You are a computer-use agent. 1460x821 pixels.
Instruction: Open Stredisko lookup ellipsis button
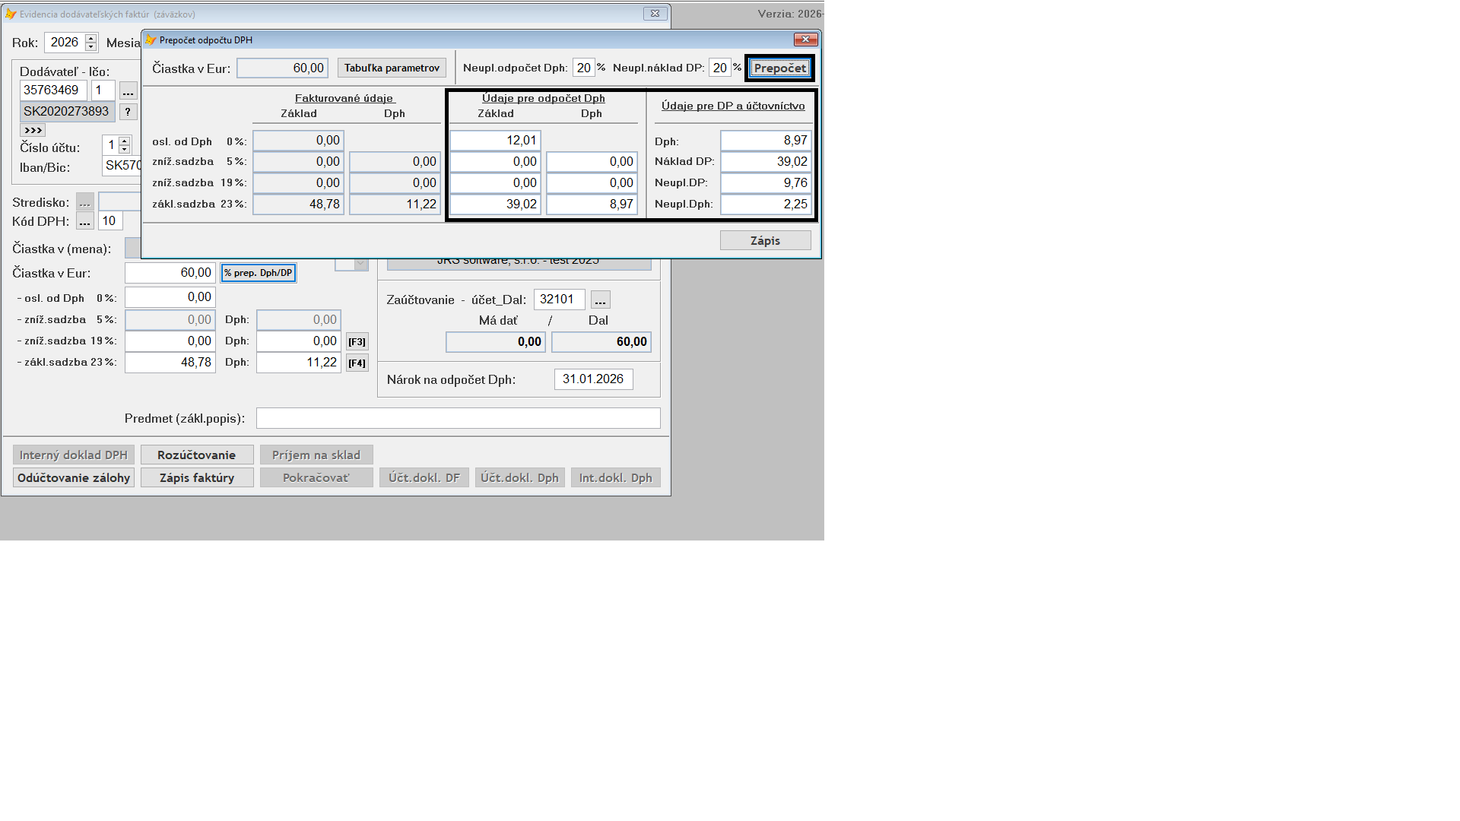click(x=84, y=202)
